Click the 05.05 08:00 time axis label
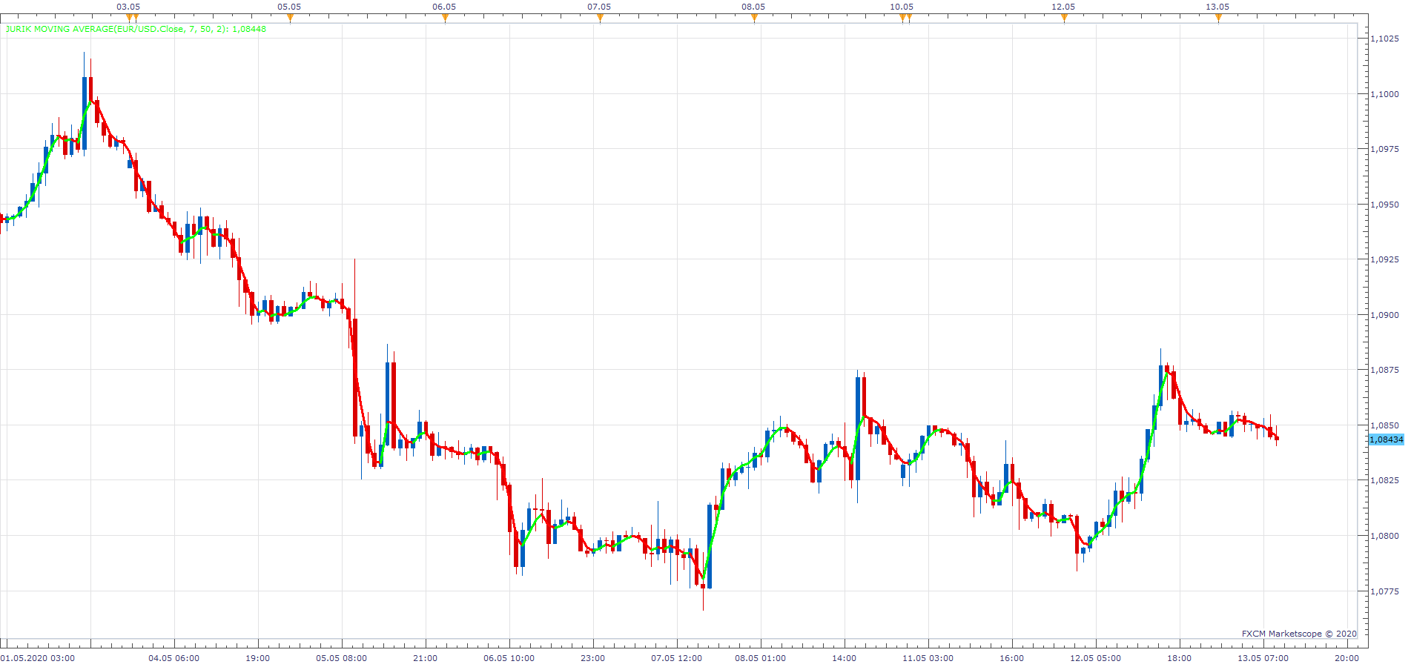1411x667 pixels. [341, 658]
